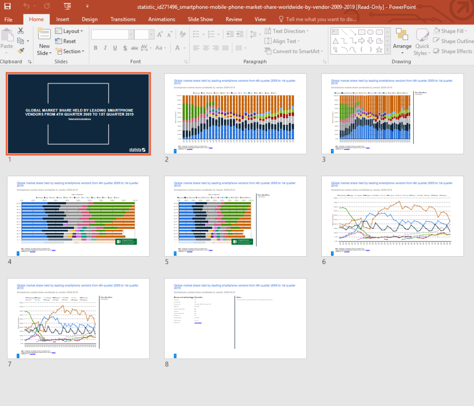The width and height of the screenshot is (474, 406).
Task: Toggle Italic text style
Action: [105, 48]
